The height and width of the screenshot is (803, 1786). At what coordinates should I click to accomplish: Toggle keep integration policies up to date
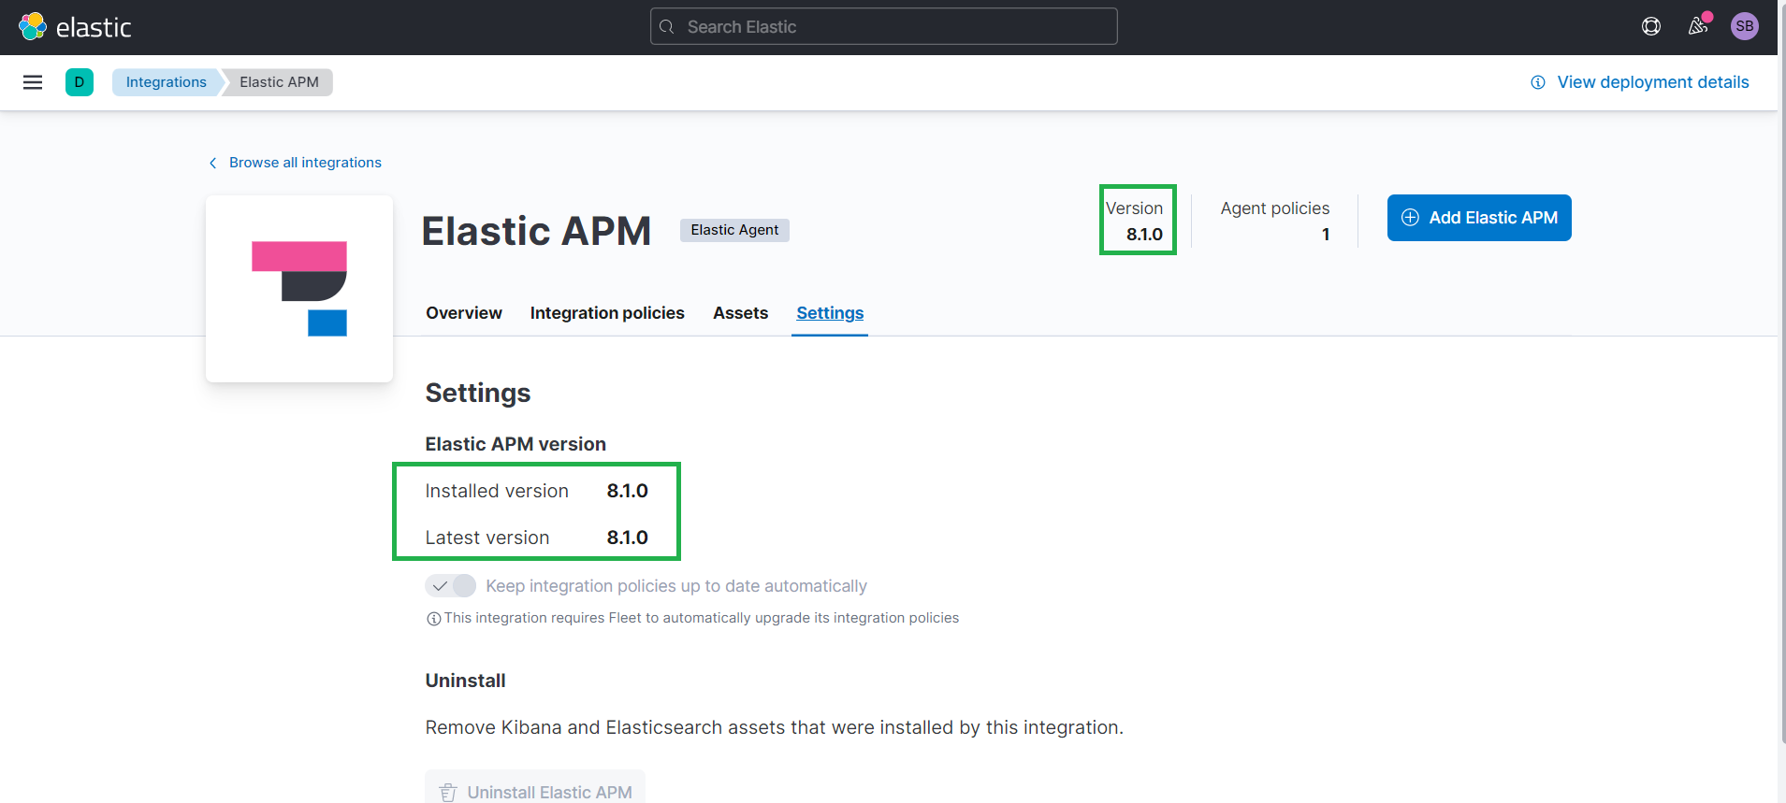(x=451, y=586)
